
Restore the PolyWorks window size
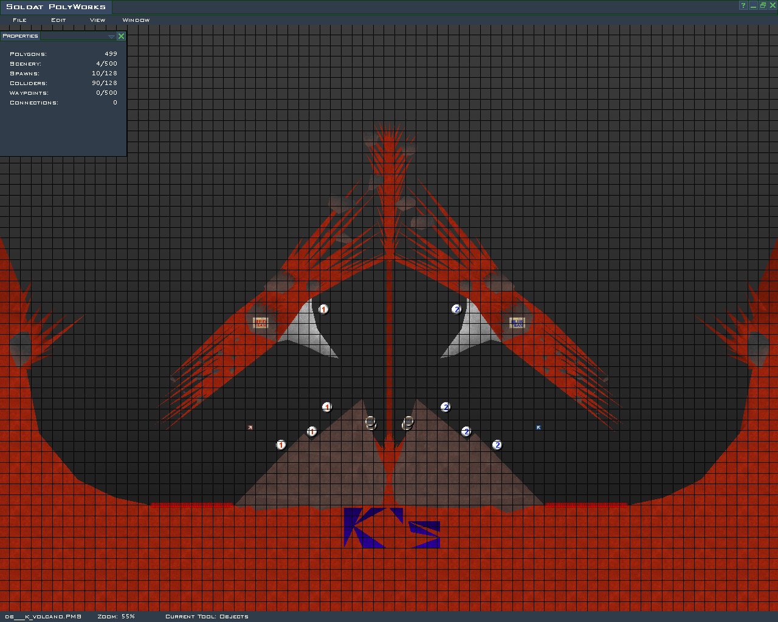point(763,5)
